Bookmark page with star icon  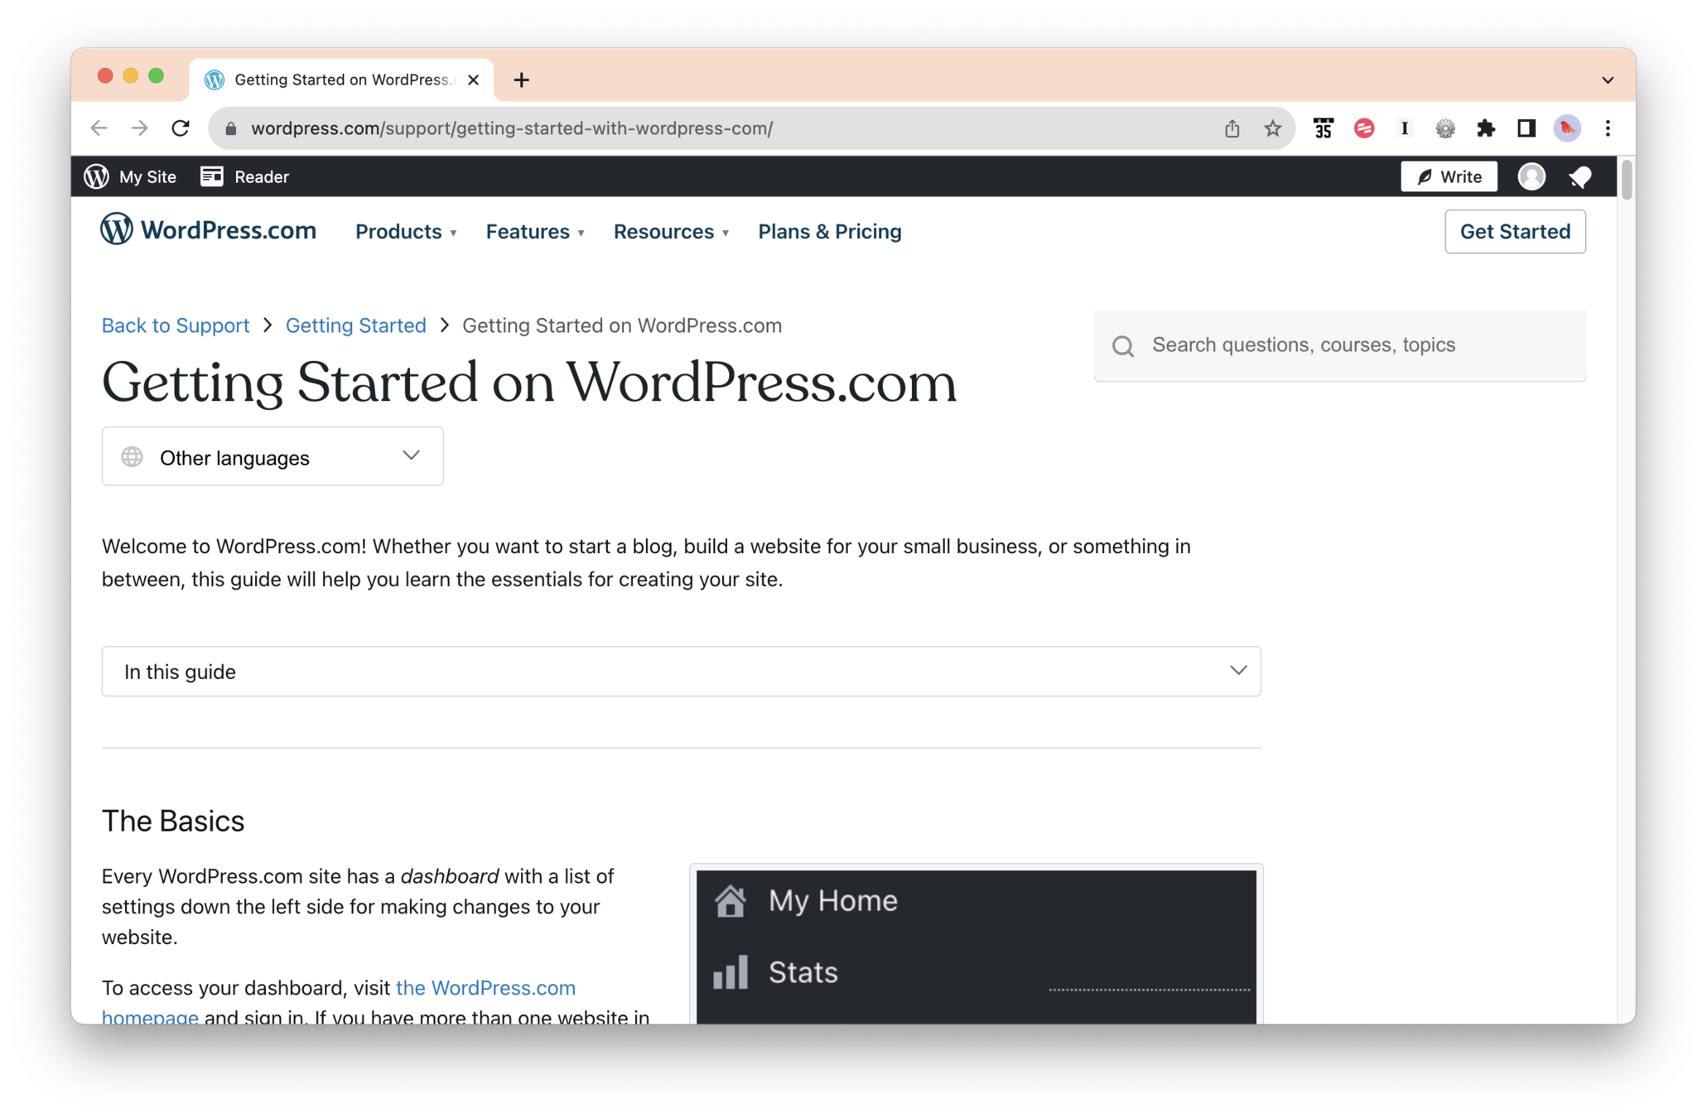click(1272, 128)
